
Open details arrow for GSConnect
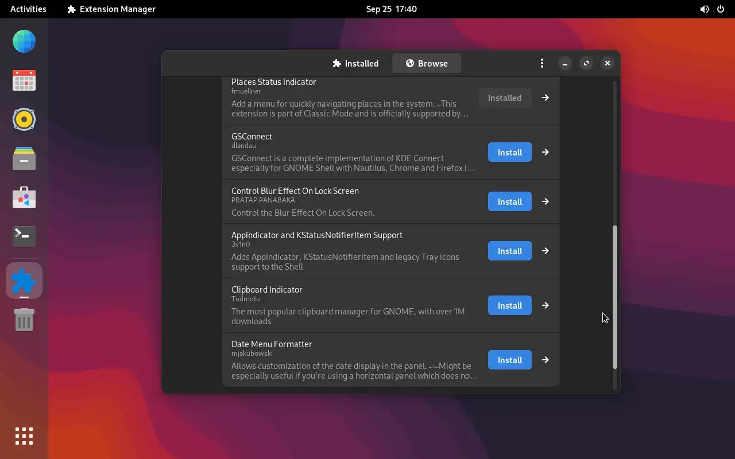tap(546, 152)
